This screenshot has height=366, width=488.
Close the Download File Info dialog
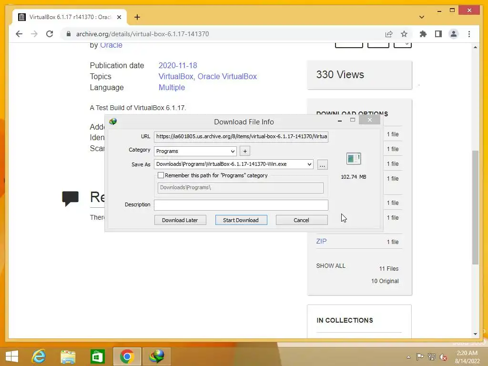click(369, 120)
